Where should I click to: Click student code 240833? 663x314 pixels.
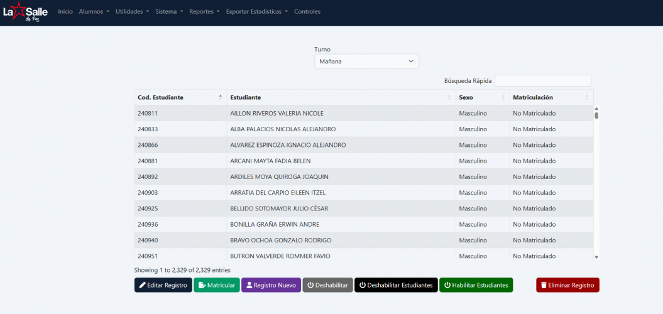(148, 129)
